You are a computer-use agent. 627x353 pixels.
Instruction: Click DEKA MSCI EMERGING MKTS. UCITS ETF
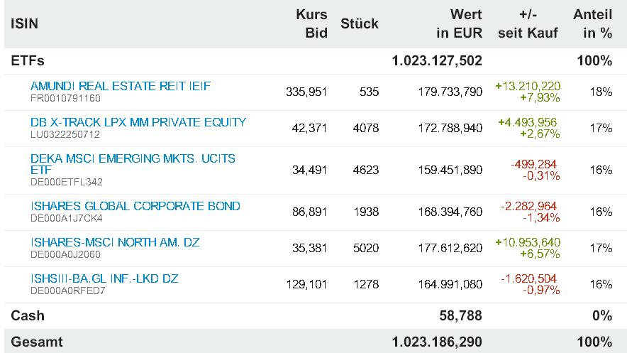[x=133, y=158]
